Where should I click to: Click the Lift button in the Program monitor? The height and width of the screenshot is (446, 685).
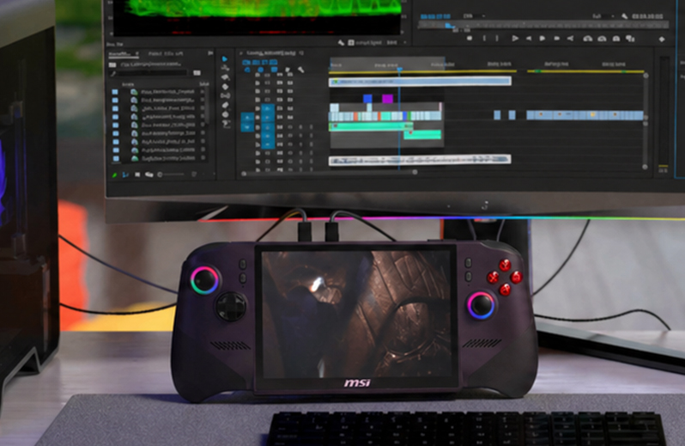pyautogui.click(x=588, y=39)
